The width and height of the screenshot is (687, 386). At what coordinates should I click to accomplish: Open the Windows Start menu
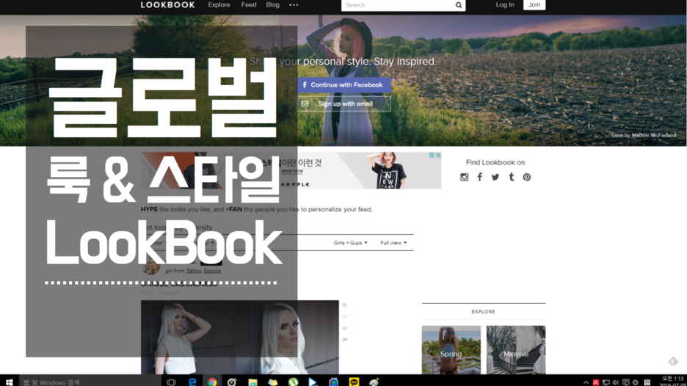point(10,382)
